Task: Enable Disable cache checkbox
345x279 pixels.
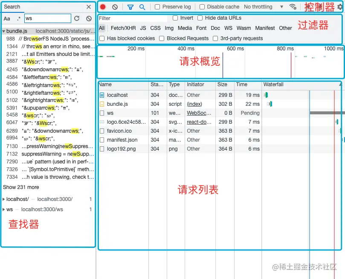Action: (202, 7)
